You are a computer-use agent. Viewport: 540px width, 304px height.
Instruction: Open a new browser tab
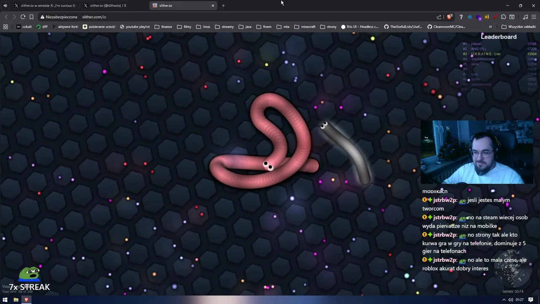(x=223, y=5)
